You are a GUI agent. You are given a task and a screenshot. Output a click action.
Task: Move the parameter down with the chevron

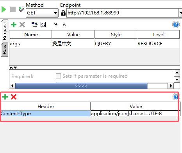pyautogui.click(x=56, y=25)
